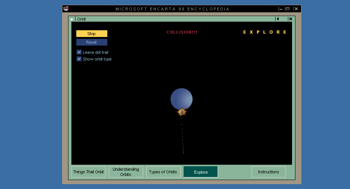Disable the Show orbit type checkbox
The image size is (350, 189).
(x=79, y=59)
